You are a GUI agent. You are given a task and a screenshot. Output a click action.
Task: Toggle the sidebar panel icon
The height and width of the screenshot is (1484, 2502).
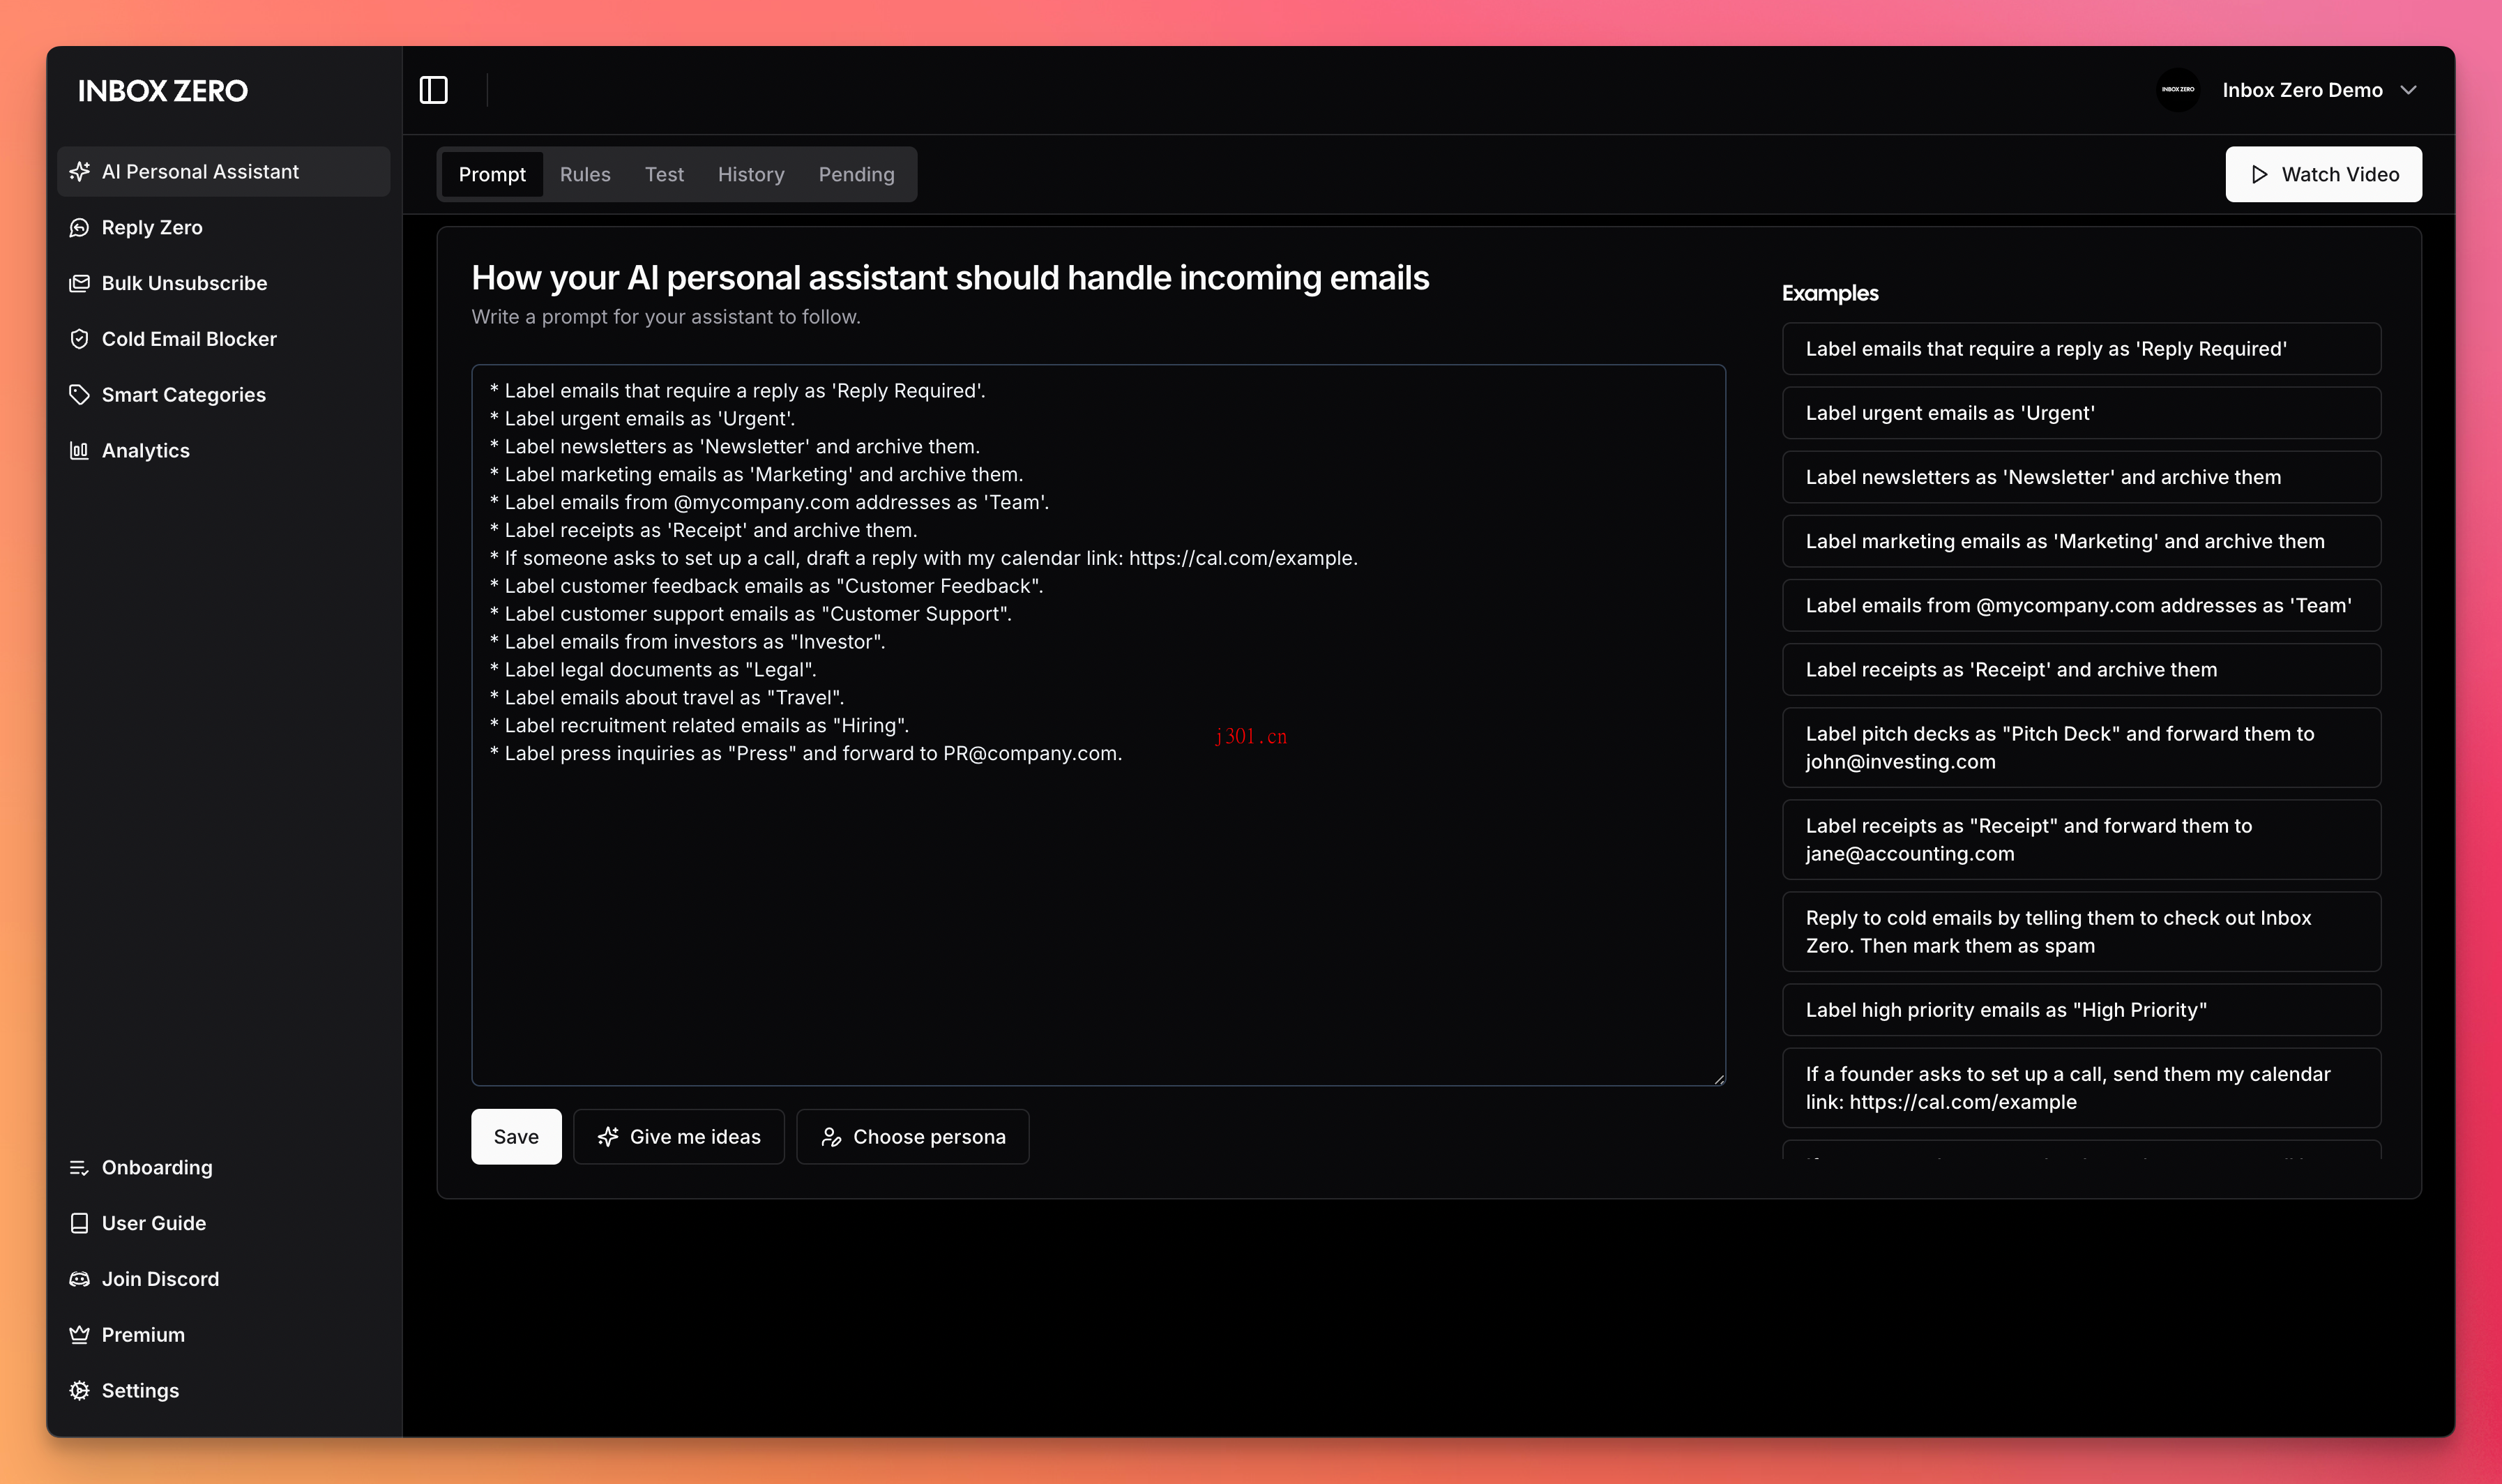click(x=434, y=90)
